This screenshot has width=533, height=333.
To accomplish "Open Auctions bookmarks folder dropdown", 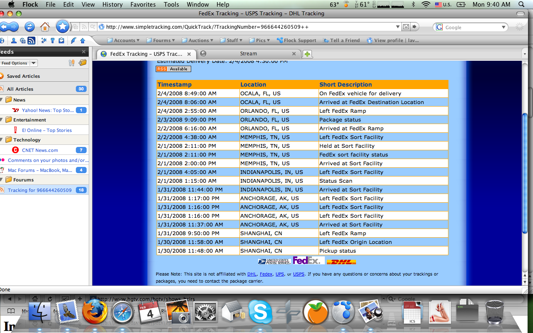I will [x=197, y=40].
